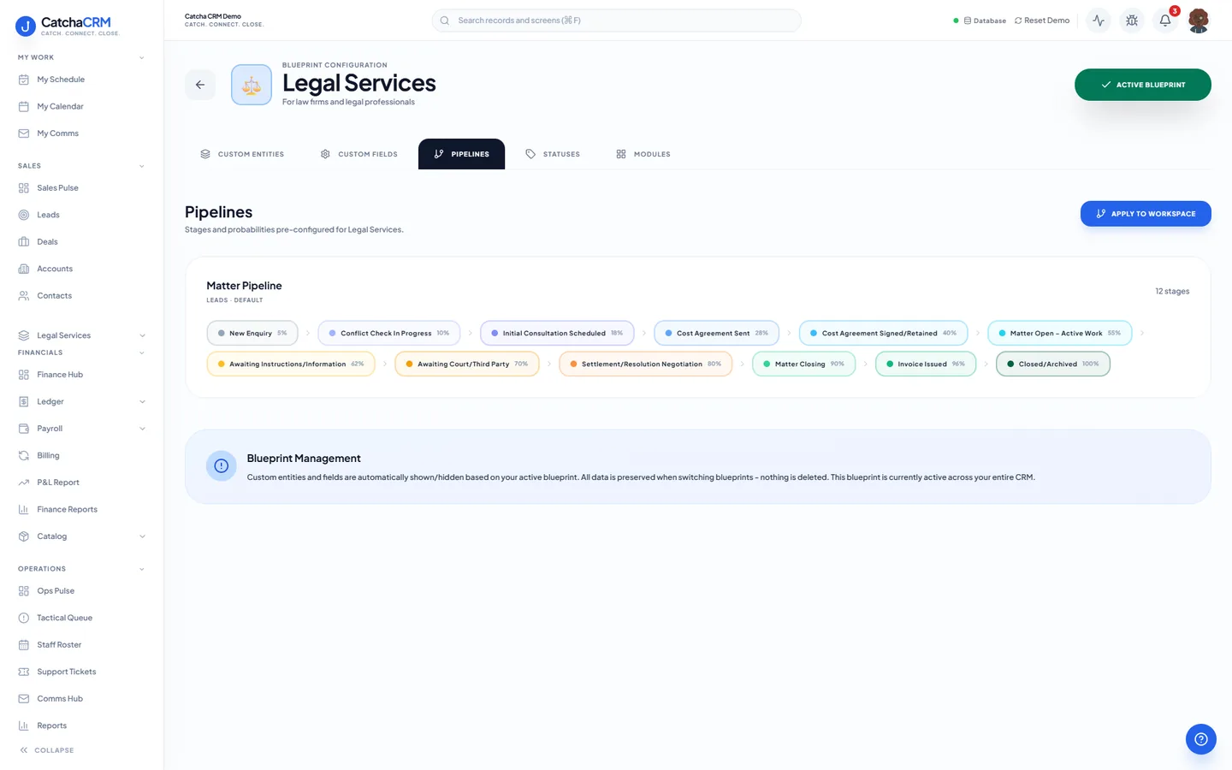Switch to Custom Entities tab
Viewport: 1232px width, 770px height.
pos(242,154)
